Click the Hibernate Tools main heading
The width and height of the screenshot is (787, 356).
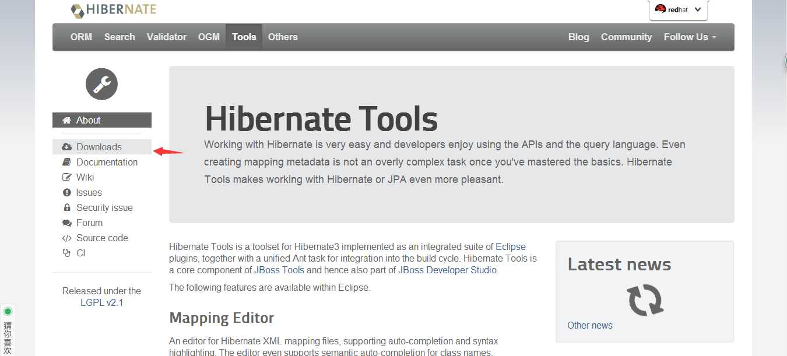(321, 118)
